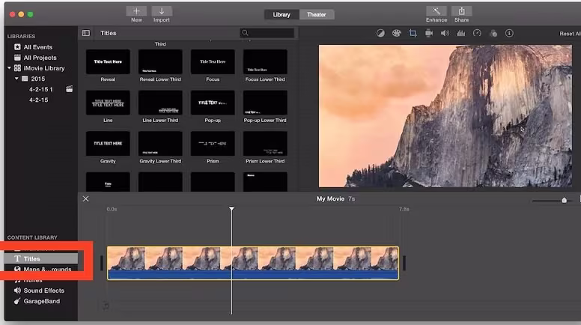
Task: Open Sound Effects in Content Library
Action: pyautogui.click(x=39, y=291)
